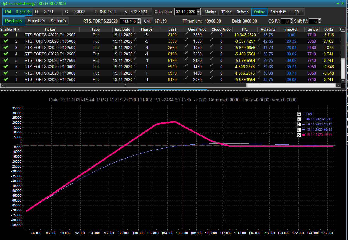Click the edit pencil after P/L in row 1
The height and width of the screenshot is (240, 348).
coord(259,34)
